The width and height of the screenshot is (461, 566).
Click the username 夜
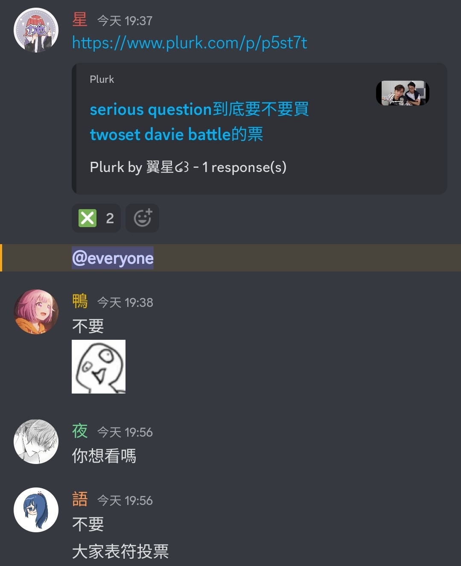tap(80, 431)
